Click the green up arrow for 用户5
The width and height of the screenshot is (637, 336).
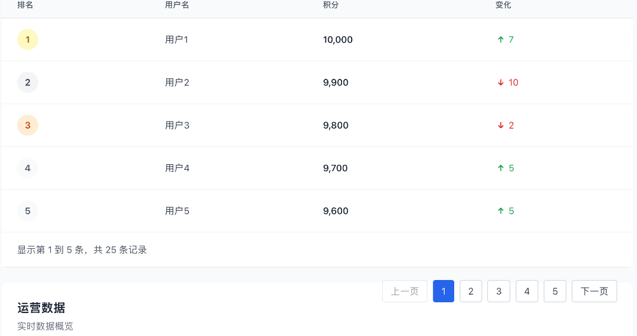501,211
